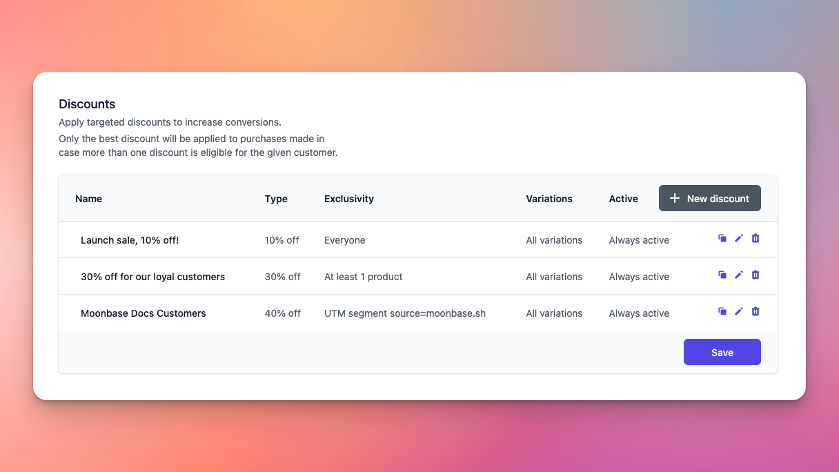
Task: Duplicate the Launch sale discount
Action: (722, 238)
